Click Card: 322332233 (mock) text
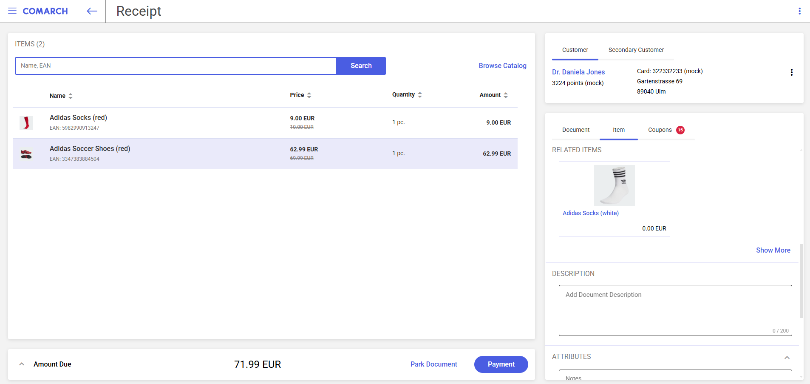810x384 pixels. click(x=670, y=71)
